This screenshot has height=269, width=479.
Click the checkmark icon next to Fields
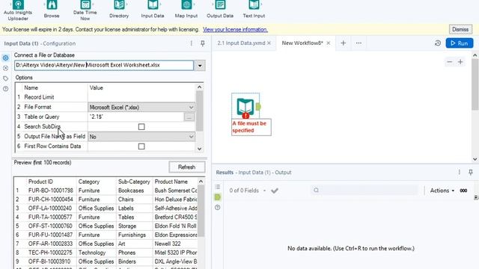[x=275, y=191]
